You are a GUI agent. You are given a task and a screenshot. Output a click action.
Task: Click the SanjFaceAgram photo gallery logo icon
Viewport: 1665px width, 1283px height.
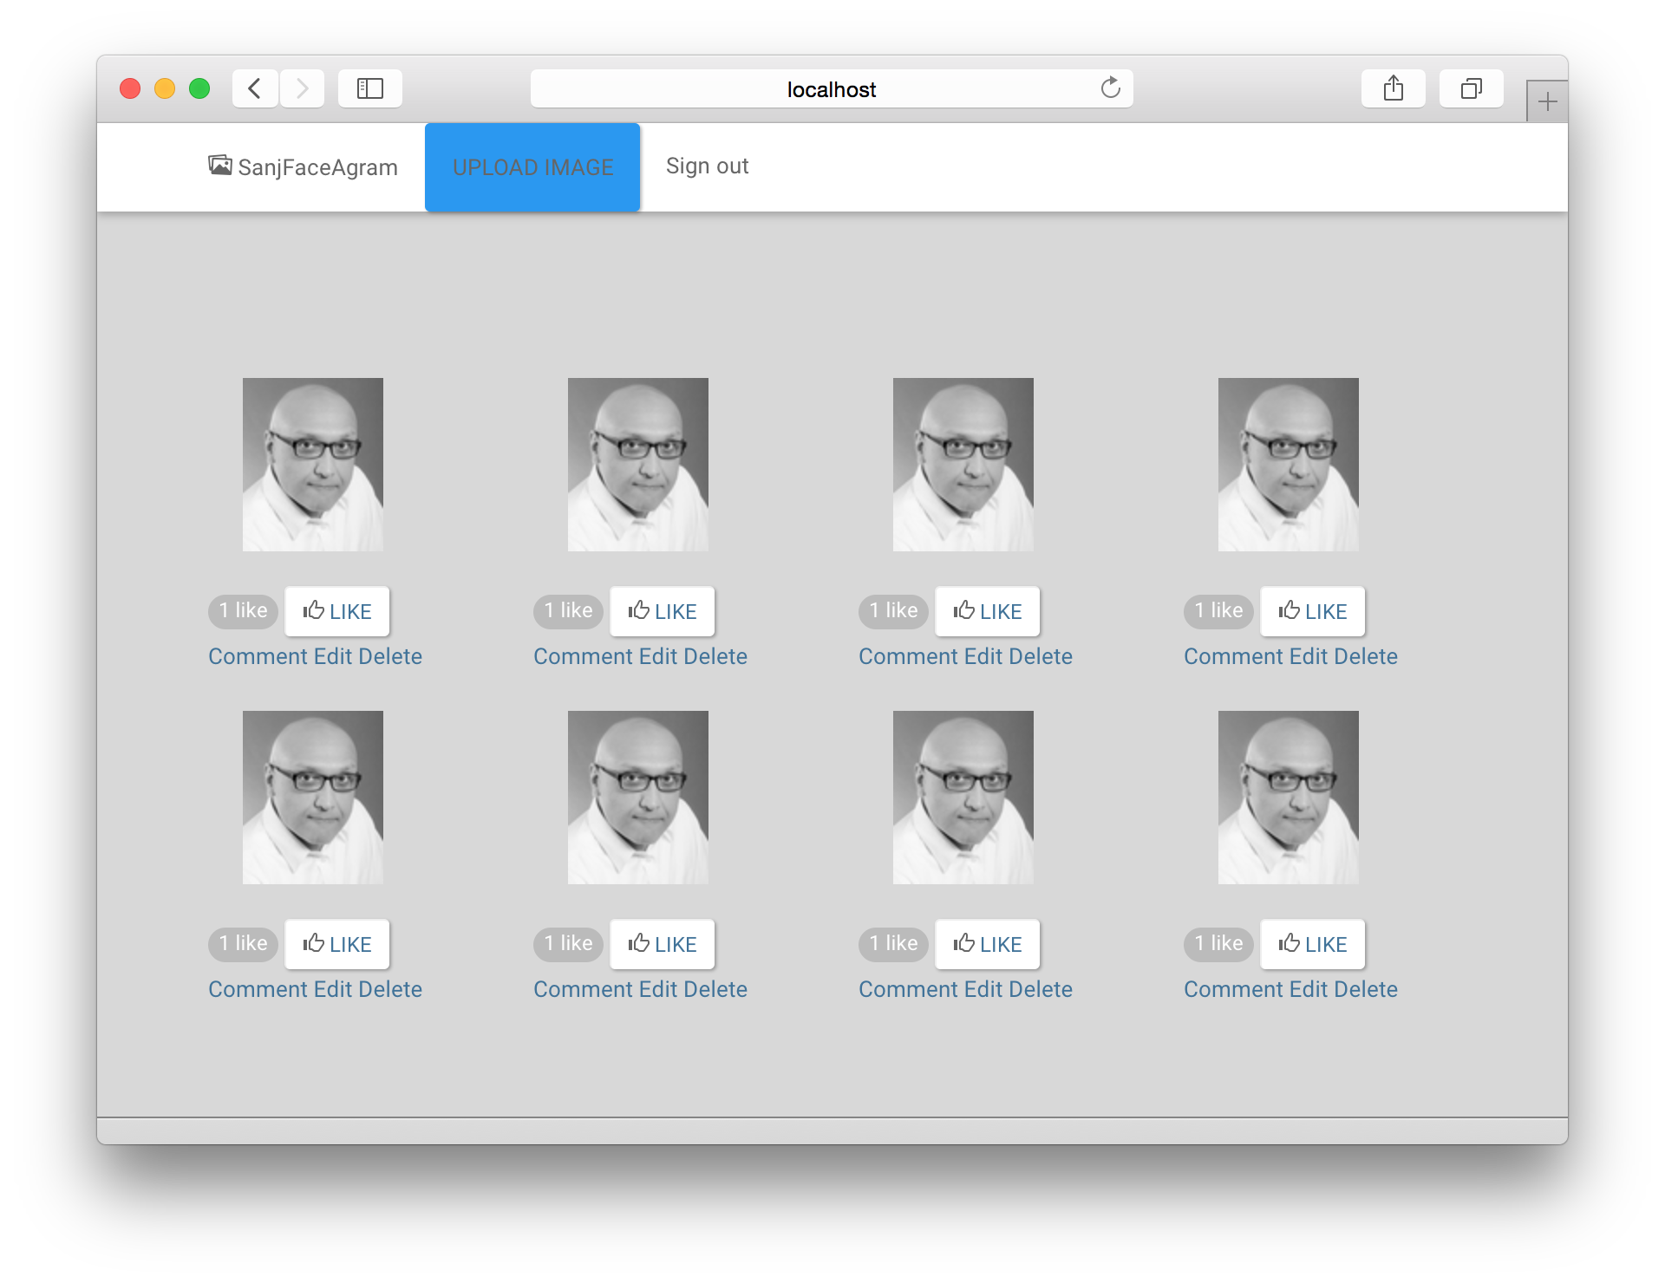coord(219,165)
